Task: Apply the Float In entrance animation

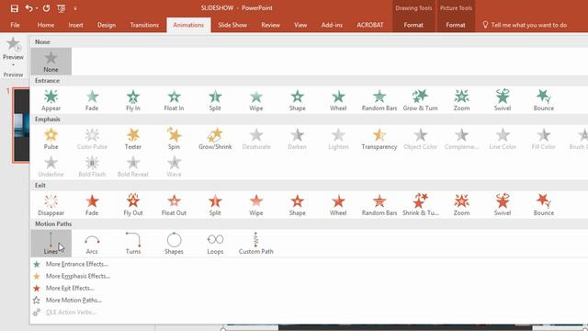Action: tap(174, 100)
